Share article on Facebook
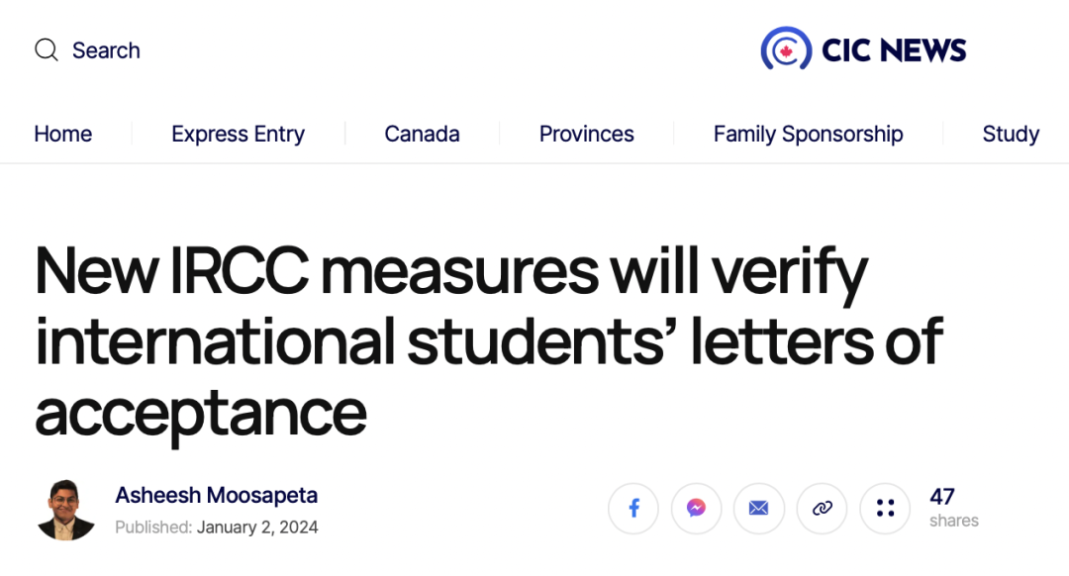Screen dimensions: 1069x576 633,509
